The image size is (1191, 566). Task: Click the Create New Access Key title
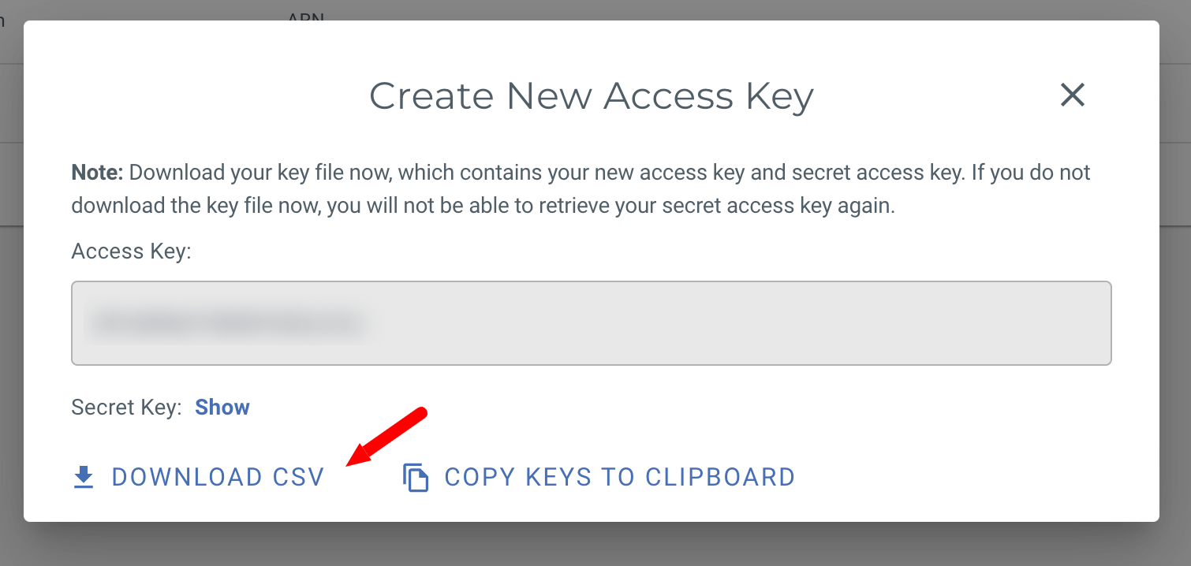[x=591, y=96]
